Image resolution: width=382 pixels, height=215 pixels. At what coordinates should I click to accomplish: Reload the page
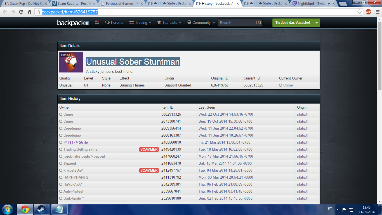coord(21,12)
